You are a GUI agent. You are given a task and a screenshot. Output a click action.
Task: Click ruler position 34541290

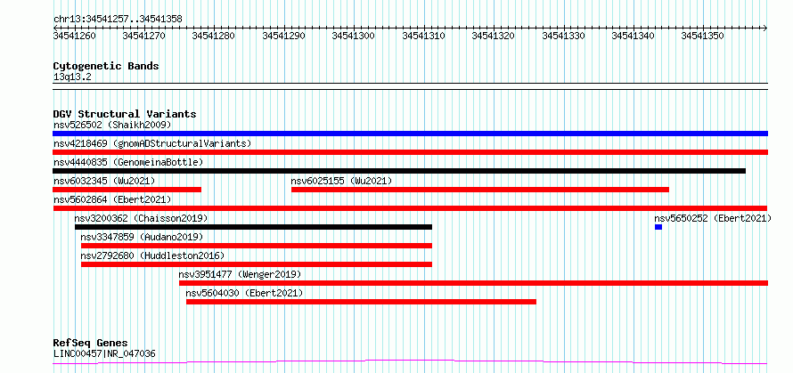tap(285, 36)
